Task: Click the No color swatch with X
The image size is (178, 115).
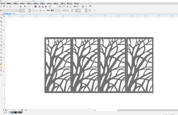Action: 10,112
